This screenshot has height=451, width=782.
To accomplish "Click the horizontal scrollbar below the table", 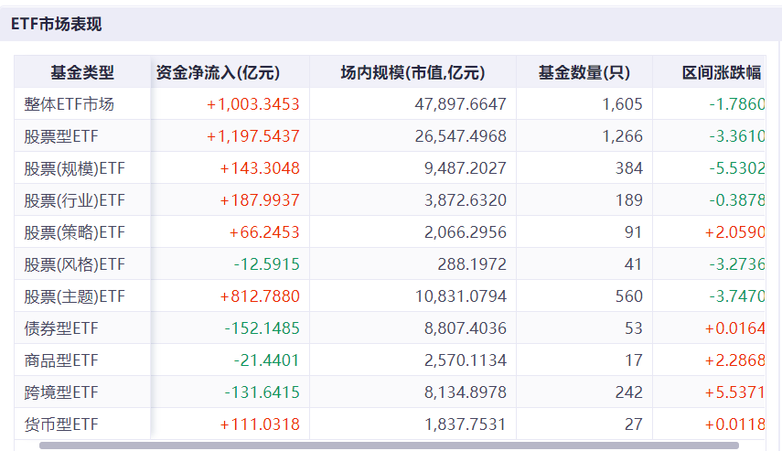I will point(389,446).
